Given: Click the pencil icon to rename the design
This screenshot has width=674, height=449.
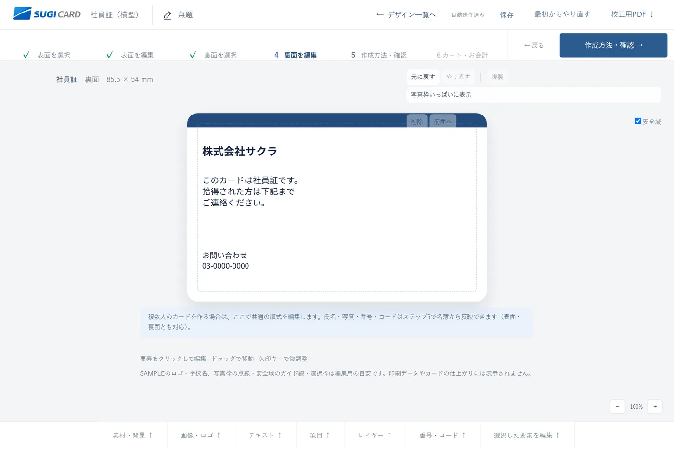Looking at the screenshot, I should tap(168, 15).
